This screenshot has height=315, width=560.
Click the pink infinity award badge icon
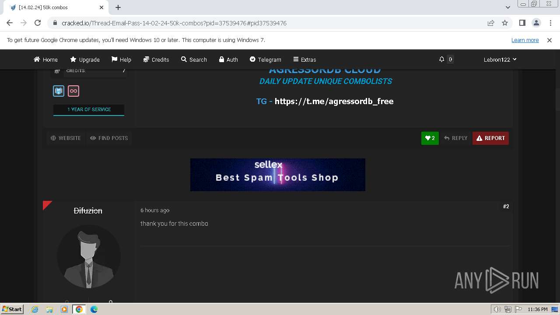point(73,91)
